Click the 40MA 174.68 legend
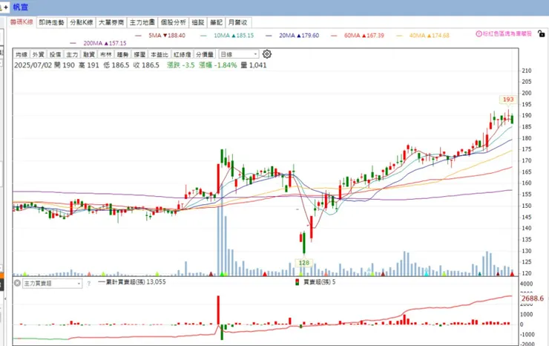 [423, 36]
